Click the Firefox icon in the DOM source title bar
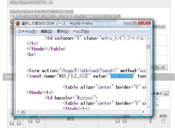Image resolution: width=175 pixels, height=128 pixels. 18,24
